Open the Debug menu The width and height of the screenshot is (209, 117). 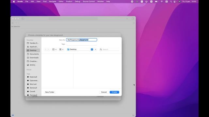pos(77,2)
